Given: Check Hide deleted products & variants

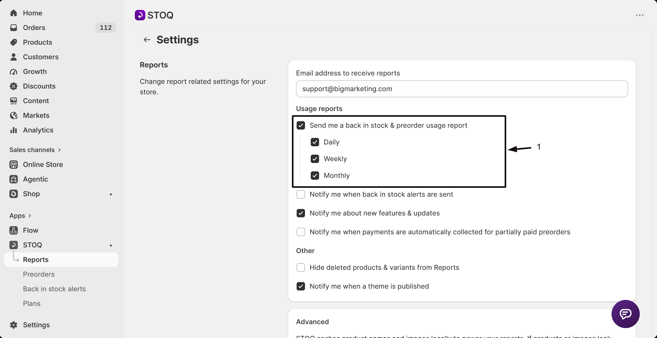Looking at the screenshot, I should (301, 267).
